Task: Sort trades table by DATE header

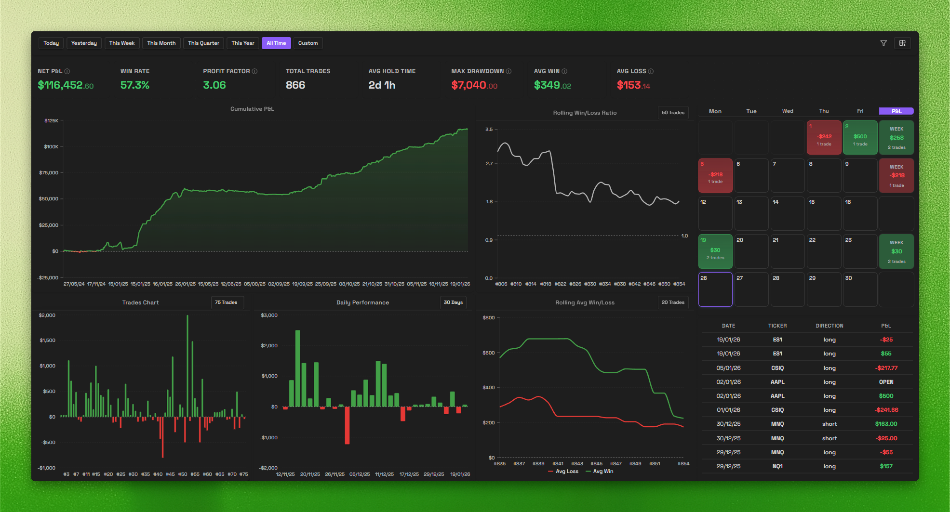Action: [x=728, y=326]
